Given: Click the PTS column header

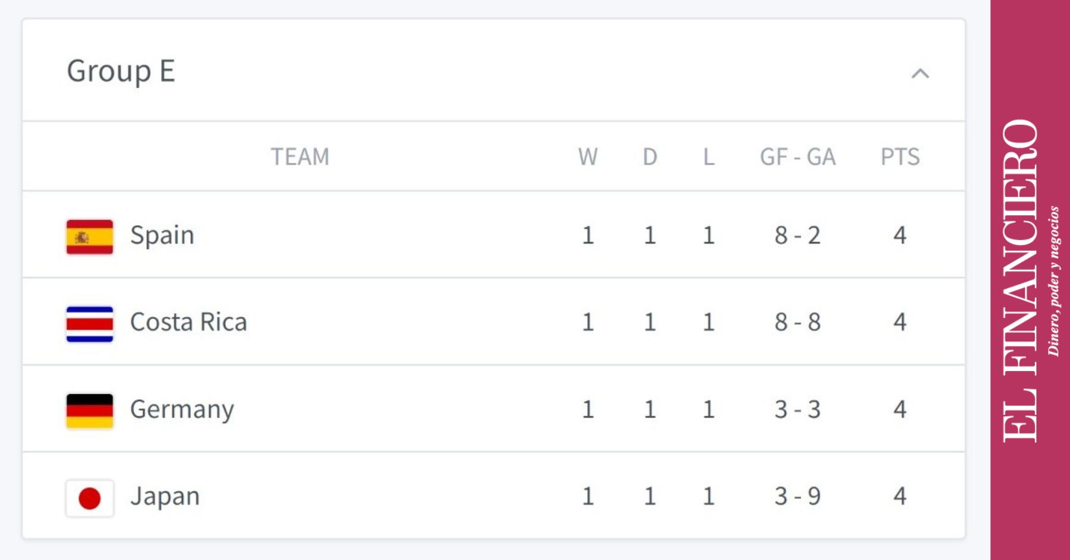Looking at the screenshot, I should 900,157.
